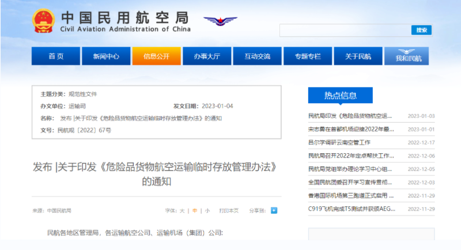The width and height of the screenshot is (461, 250).
Task: Click the blue share plus icon
Action: [274, 211]
